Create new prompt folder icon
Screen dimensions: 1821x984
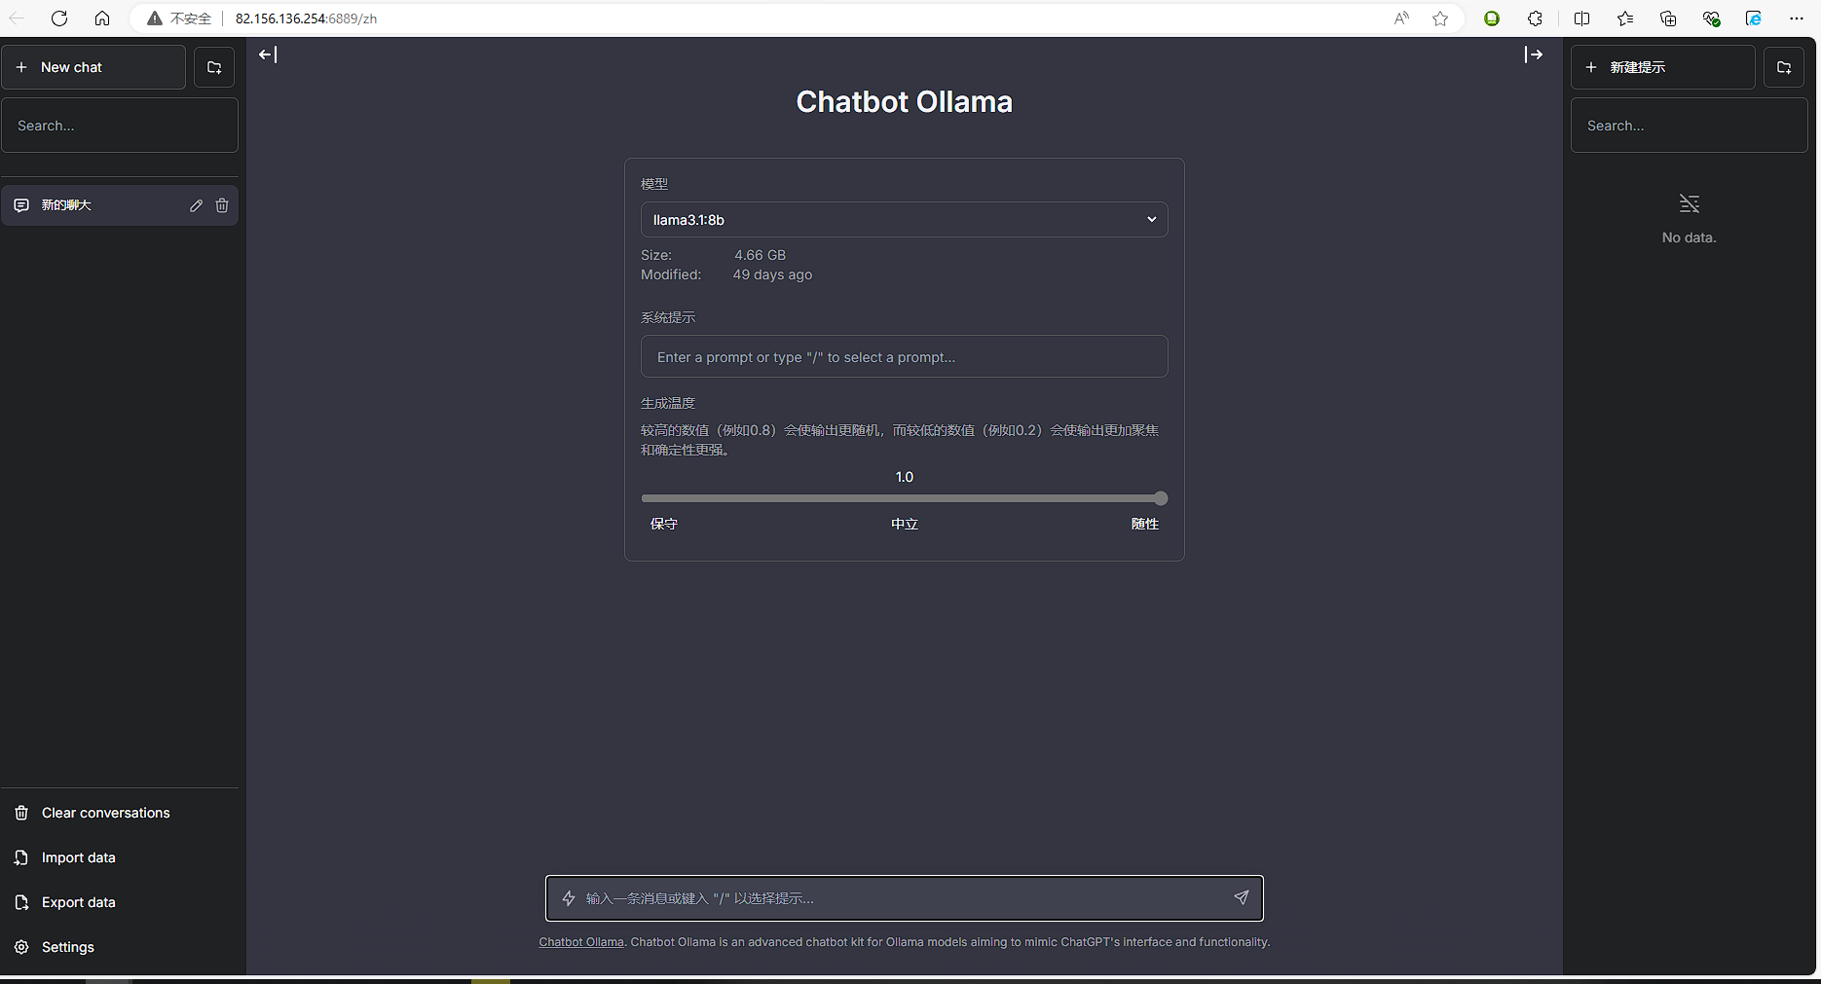[x=1784, y=67]
